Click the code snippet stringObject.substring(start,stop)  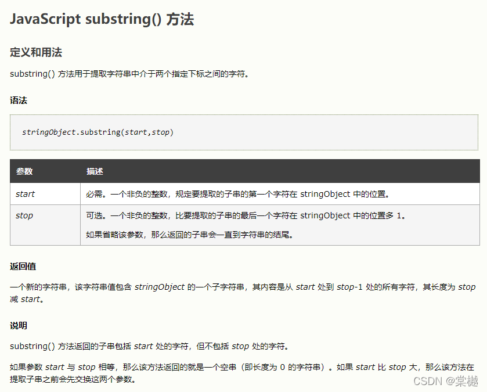click(99, 132)
